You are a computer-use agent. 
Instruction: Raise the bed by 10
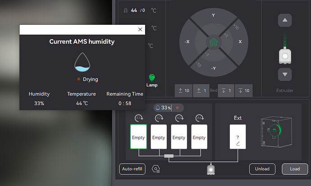pos(183,91)
